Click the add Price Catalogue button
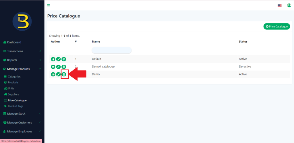The height and width of the screenshot is (143, 294). click(x=276, y=27)
